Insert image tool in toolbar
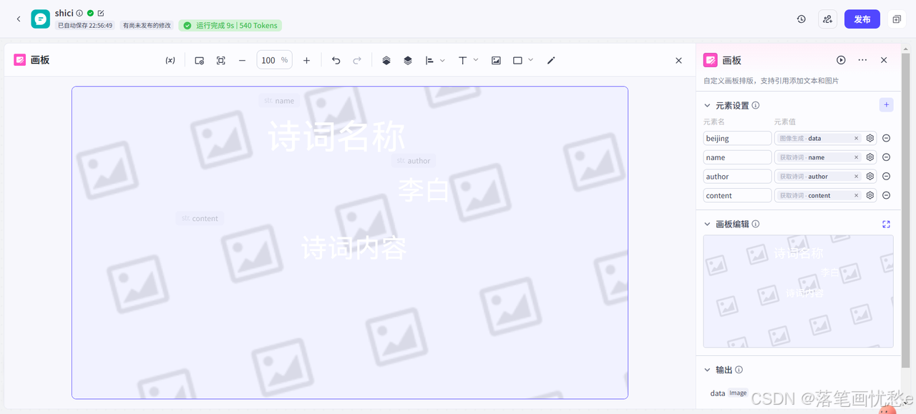916x414 pixels. point(496,61)
